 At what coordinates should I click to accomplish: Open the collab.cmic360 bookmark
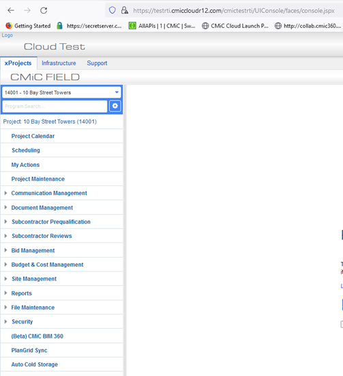tap(308, 26)
